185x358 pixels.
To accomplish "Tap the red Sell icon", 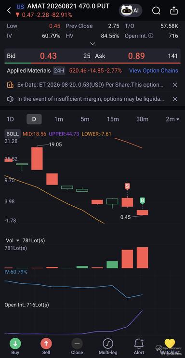I will [x=46, y=344].
